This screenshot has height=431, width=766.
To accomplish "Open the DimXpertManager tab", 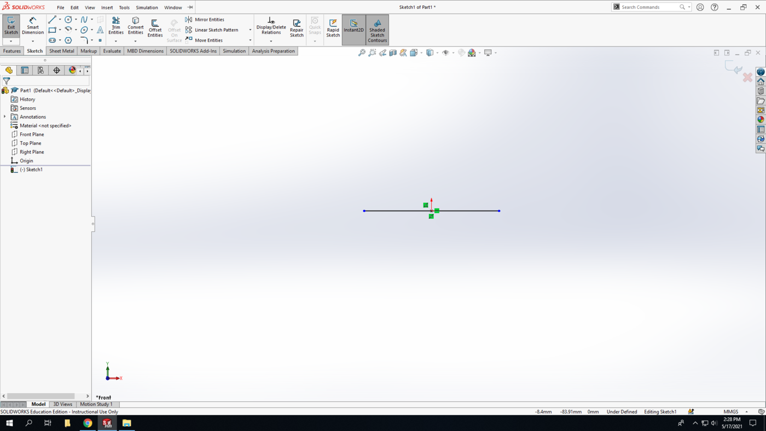I will tap(56, 71).
